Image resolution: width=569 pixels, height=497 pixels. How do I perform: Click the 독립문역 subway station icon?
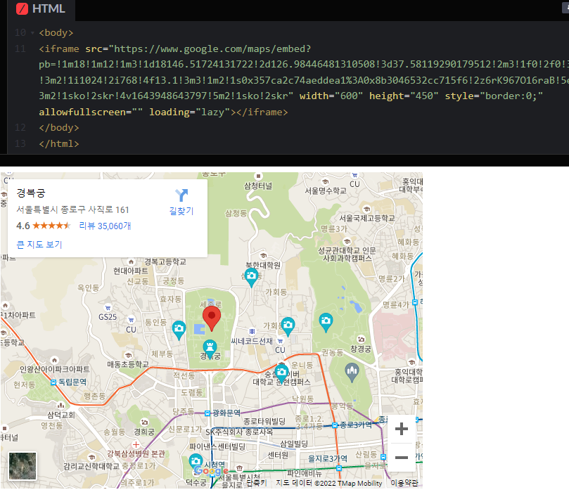tap(53, 382)
